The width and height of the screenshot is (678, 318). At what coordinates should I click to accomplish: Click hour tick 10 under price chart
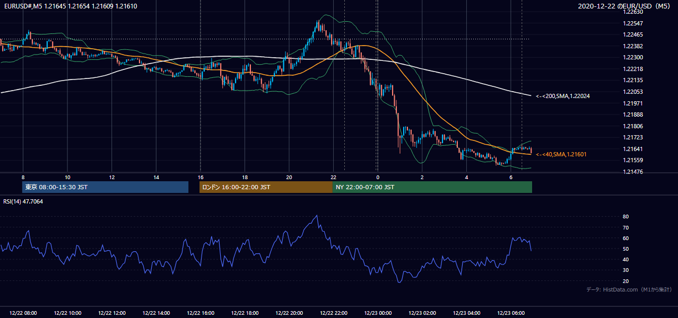click(67, 177)
